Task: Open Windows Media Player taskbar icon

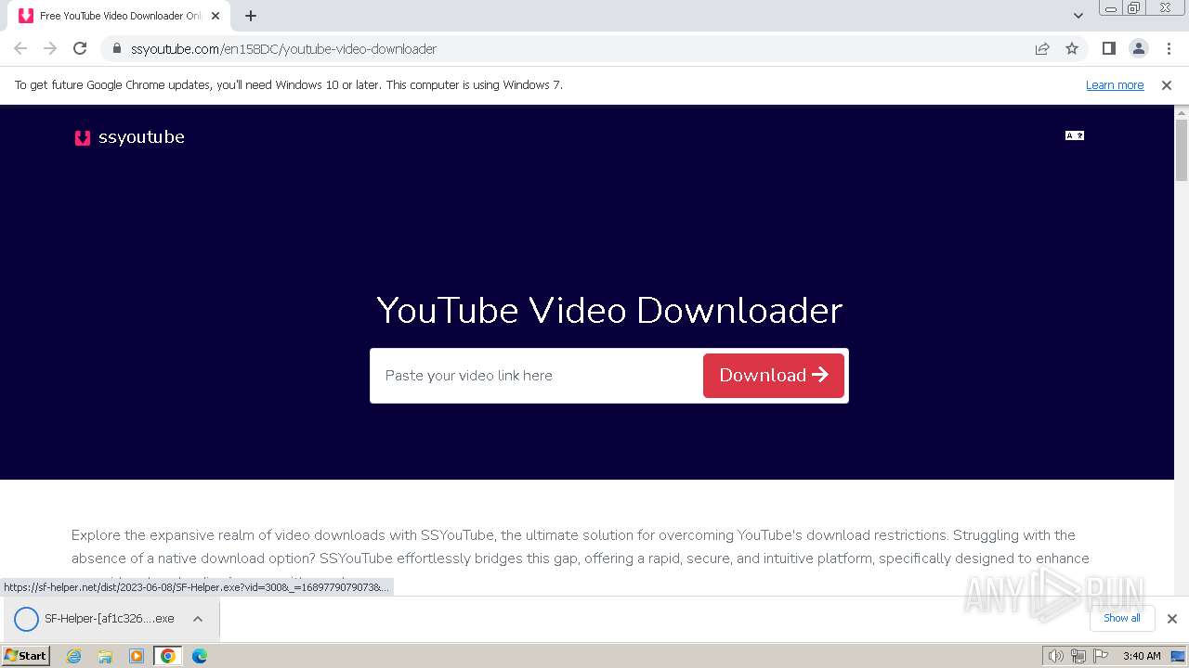Action: click(137, 656)
